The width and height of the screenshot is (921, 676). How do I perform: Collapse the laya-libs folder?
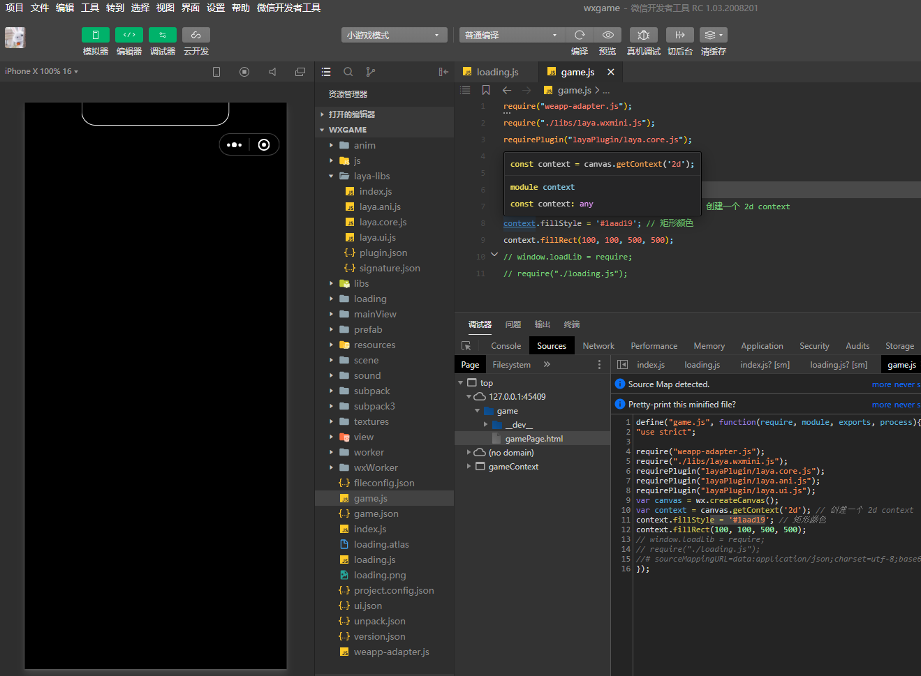click(x=371, y=176)
